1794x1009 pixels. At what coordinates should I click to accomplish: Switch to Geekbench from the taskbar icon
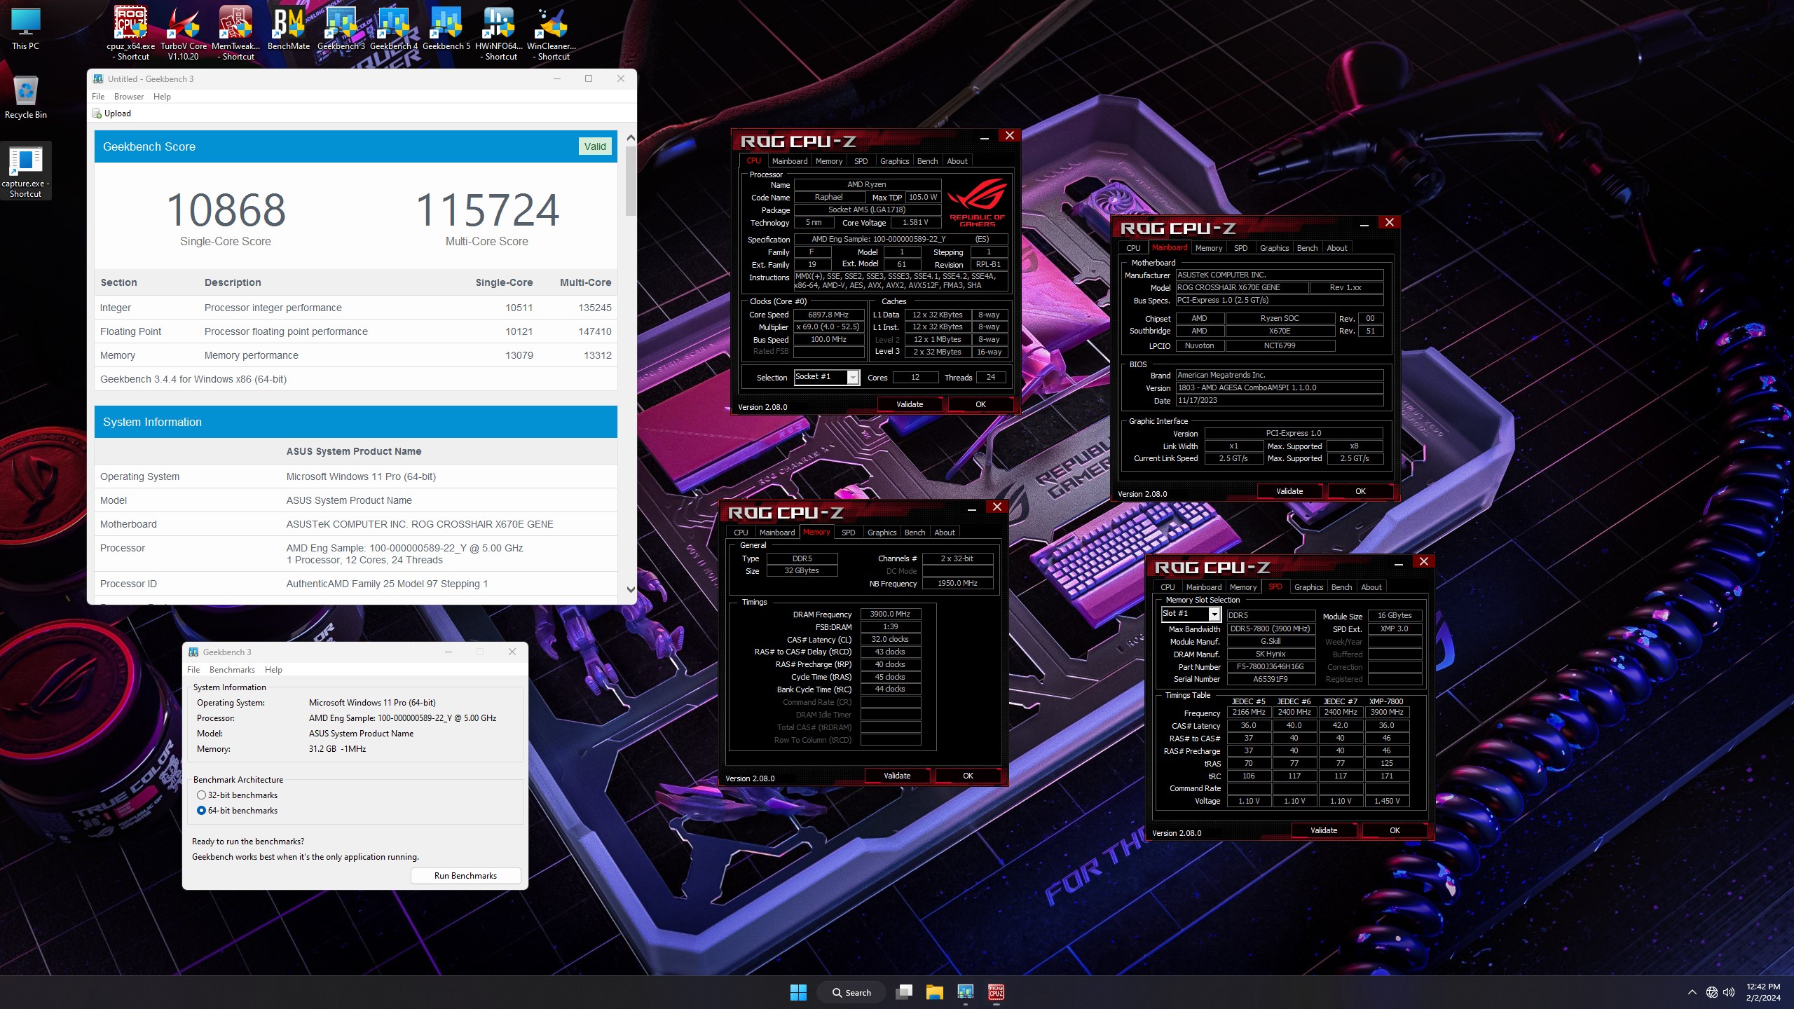point(966,992)
